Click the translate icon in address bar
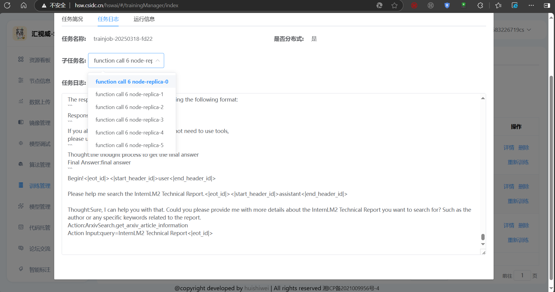This screenshot has width=555, height=292. (379, 5)
